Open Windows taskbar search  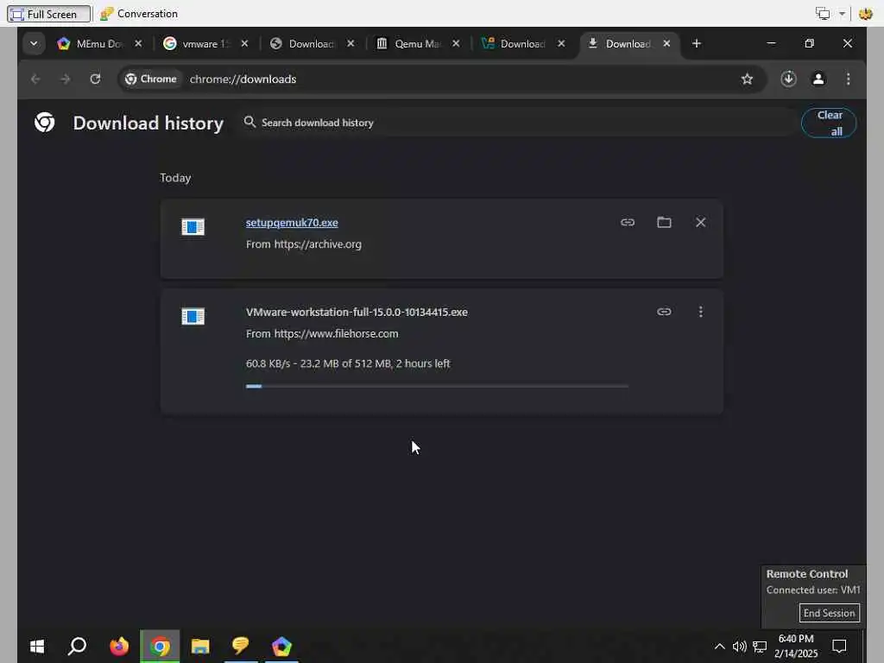(77, 646)
